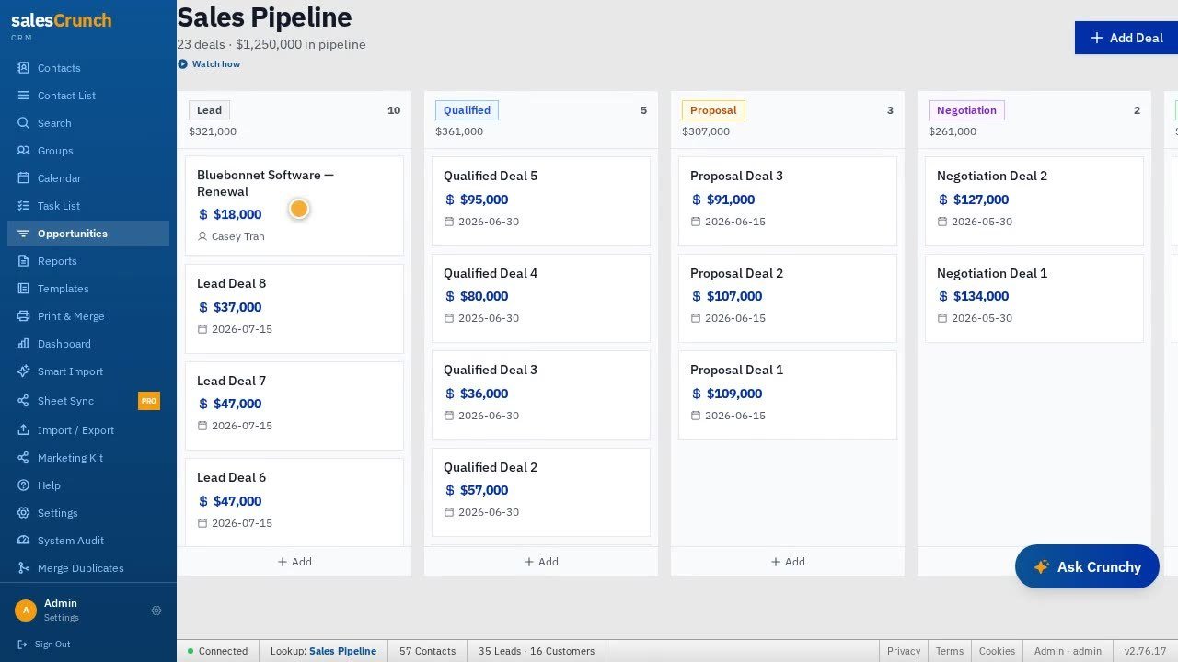Open Settings in the sidebar menu
Screen dimensions: 1178x662
coord(88,513)
